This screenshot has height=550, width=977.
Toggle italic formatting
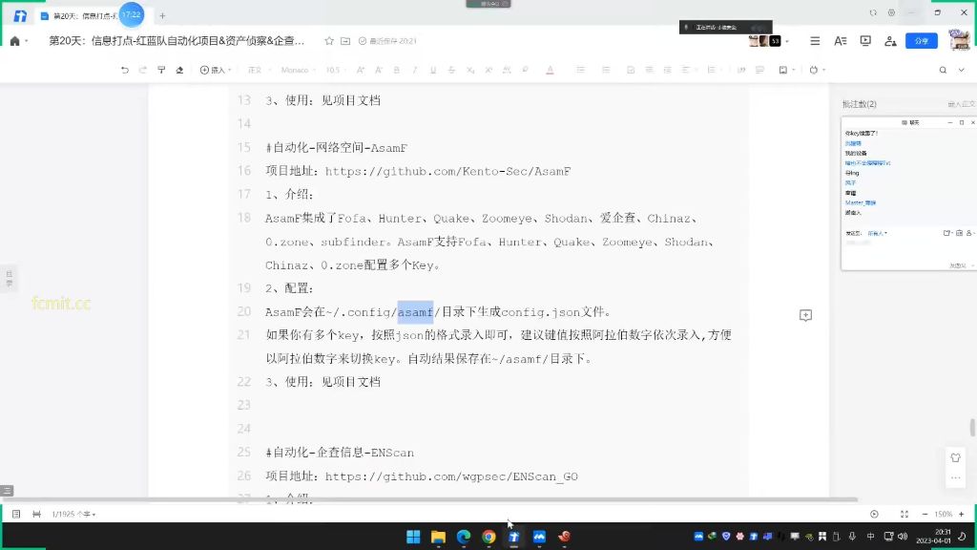tap(414, 70)
